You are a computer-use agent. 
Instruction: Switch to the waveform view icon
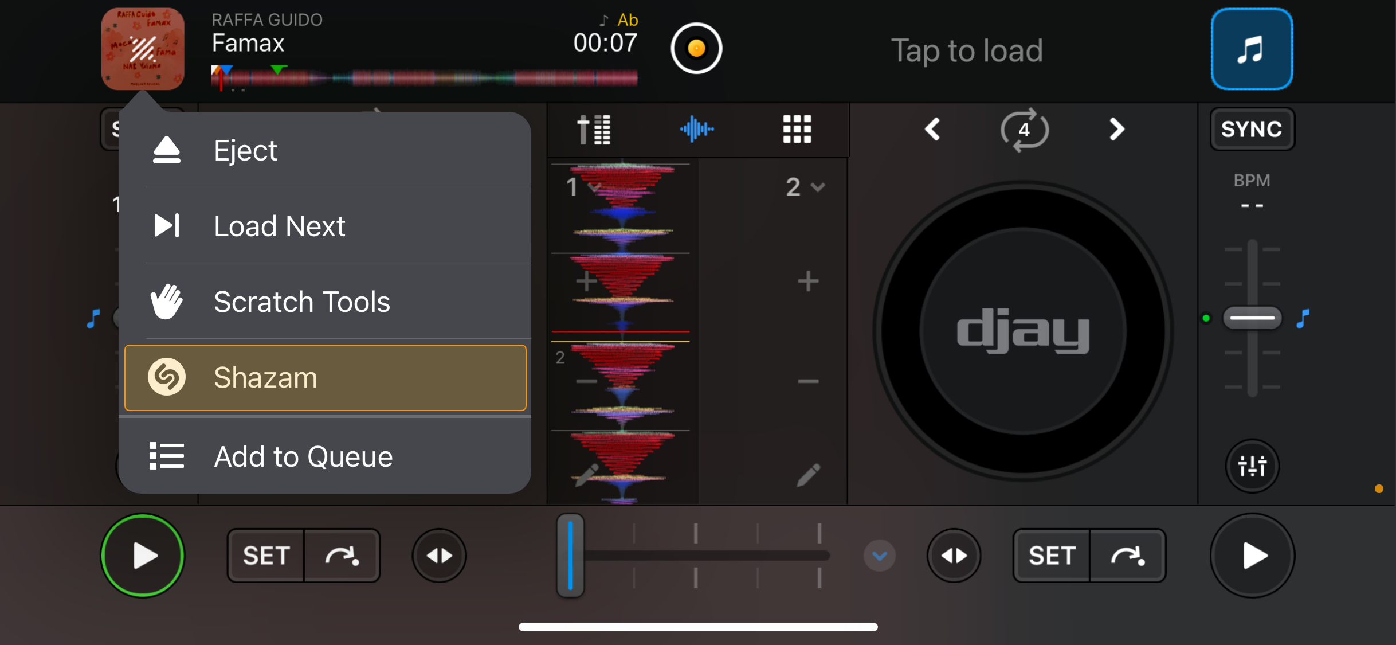695,130
